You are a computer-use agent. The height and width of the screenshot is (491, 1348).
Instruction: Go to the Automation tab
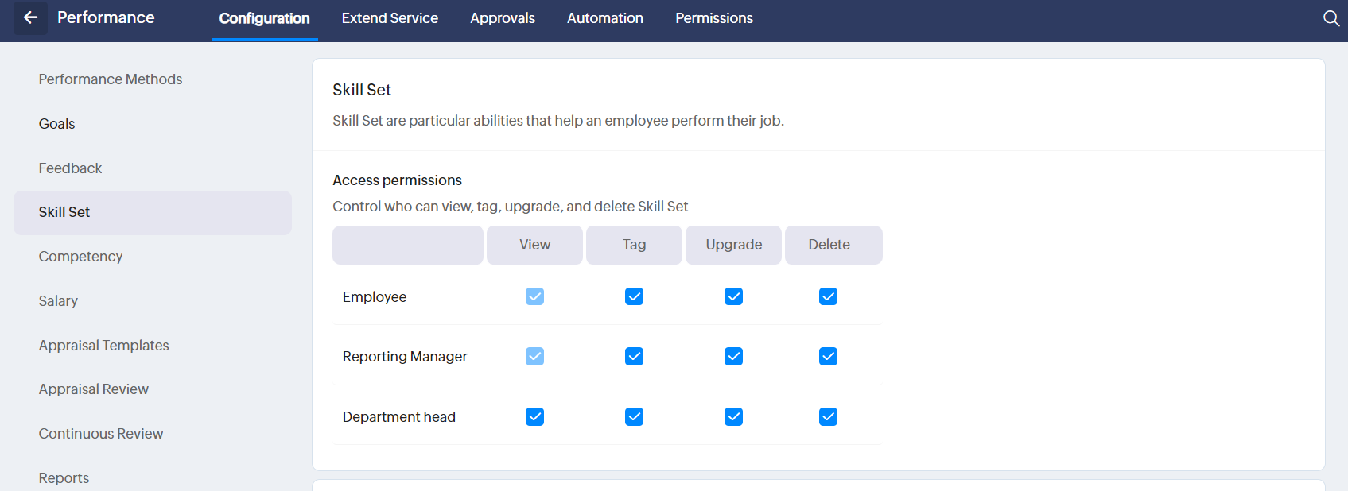(x=604, y=18)
